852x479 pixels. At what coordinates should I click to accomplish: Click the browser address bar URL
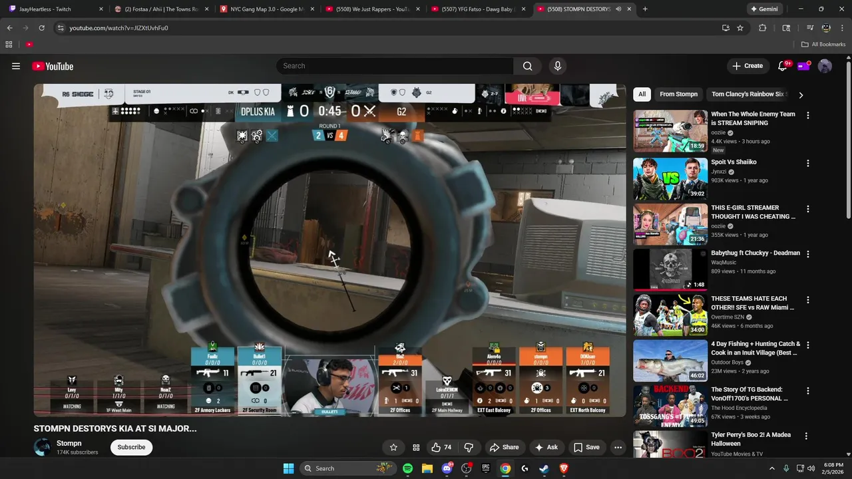pos(118,28)
